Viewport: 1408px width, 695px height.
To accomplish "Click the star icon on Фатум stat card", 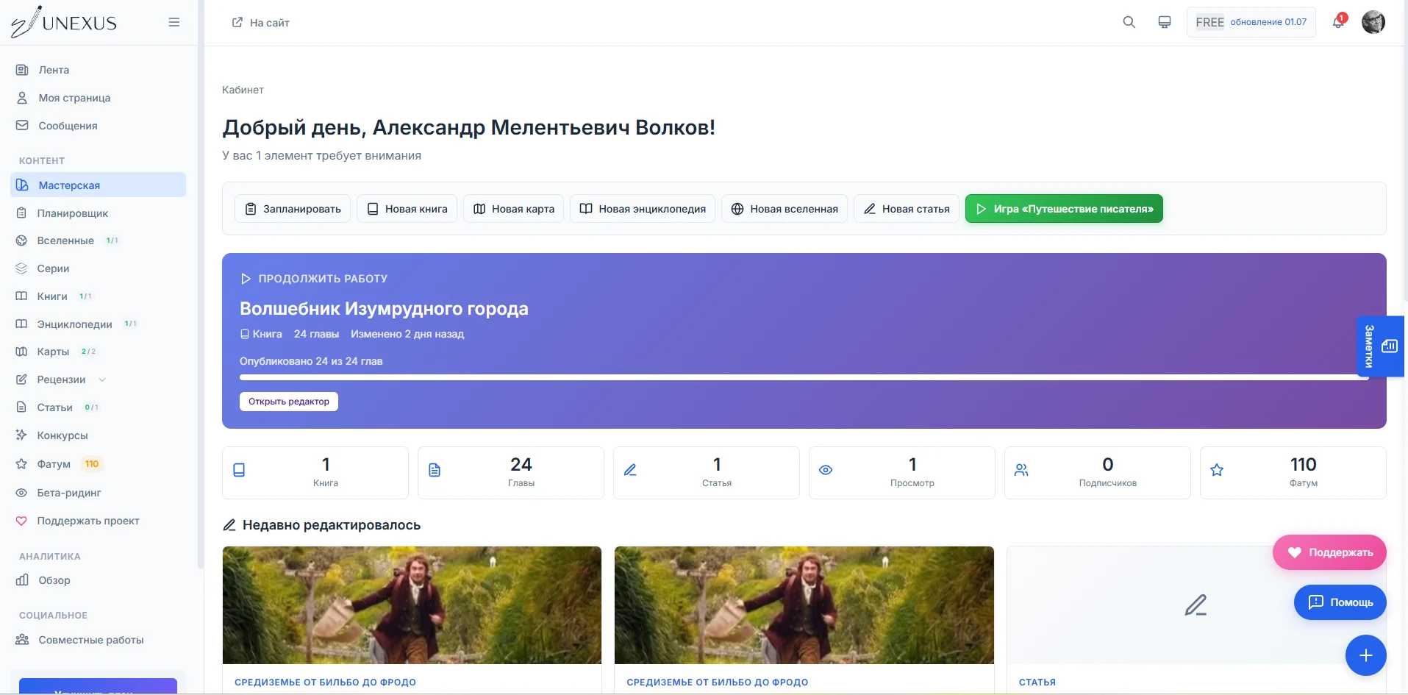I will click(x=1217, y=470).
